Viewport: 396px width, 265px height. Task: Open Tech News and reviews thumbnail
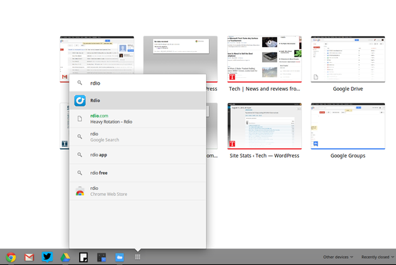[x=264, y=59]
